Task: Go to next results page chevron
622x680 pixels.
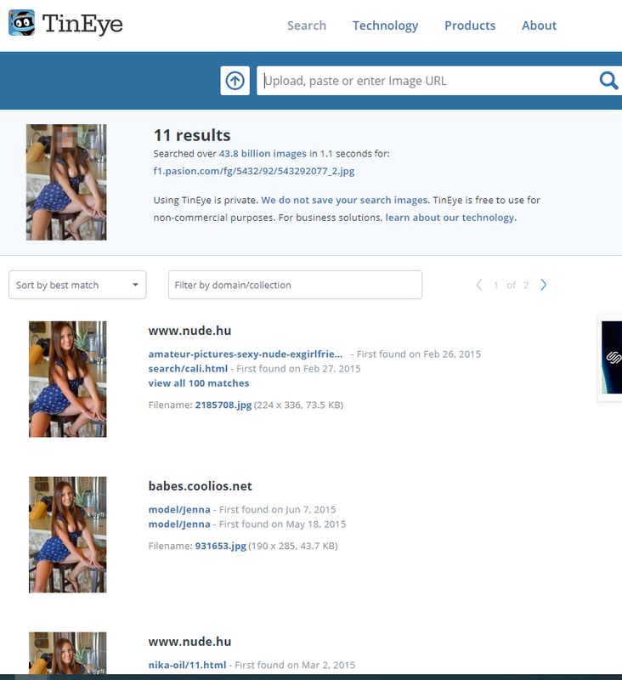Action: click(544, 285)
